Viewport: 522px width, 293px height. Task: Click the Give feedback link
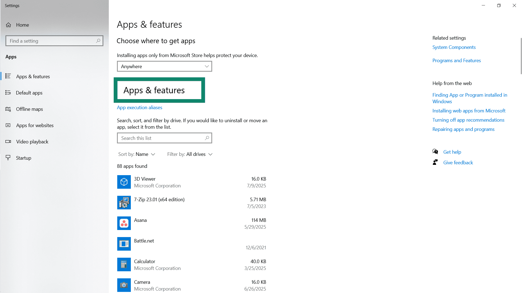coord(458,163)
